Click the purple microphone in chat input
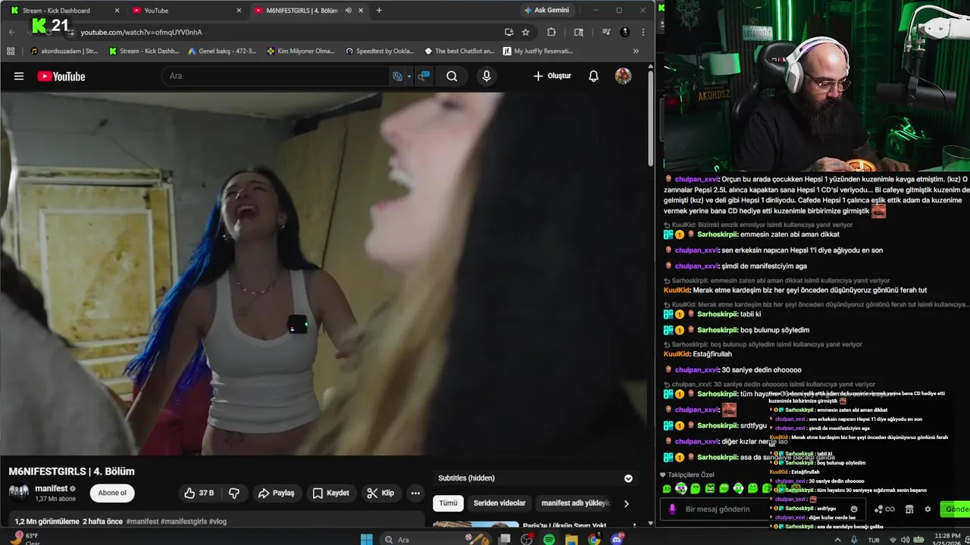The height and width of the screenshot is (545, 970). coord(672,509)
